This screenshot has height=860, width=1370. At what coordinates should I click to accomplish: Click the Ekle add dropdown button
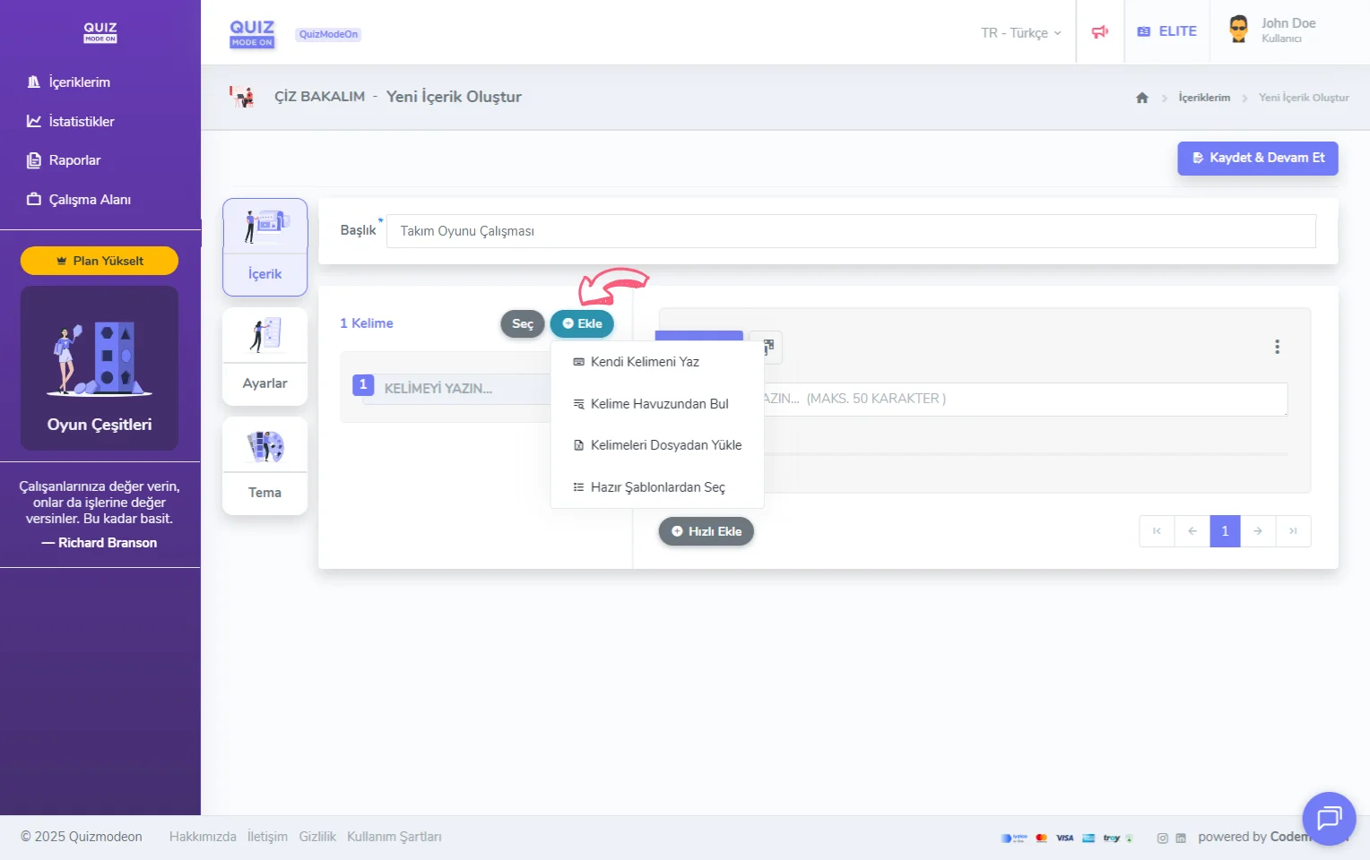[582, 324]
